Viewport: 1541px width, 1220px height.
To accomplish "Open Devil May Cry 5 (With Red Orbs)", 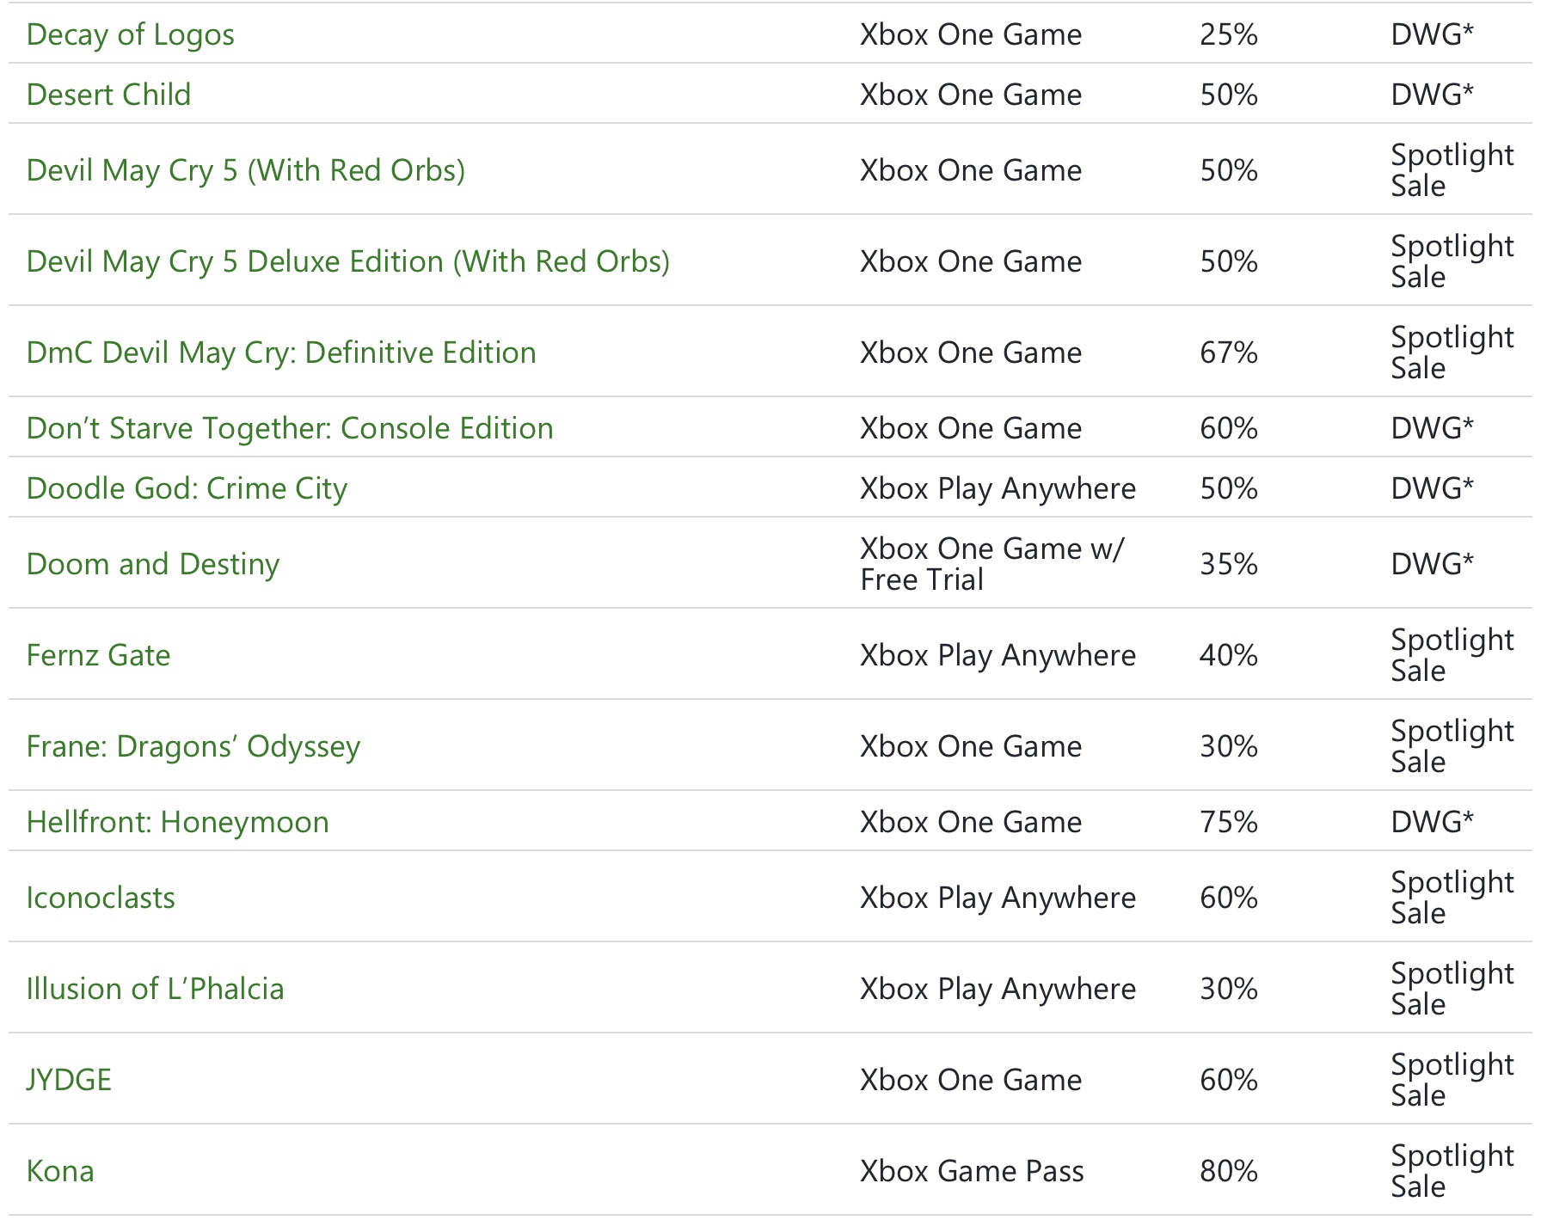I will coord(245,170).
